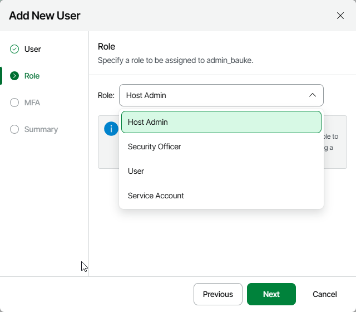Pick the User role option in dropdown
Viewport: 356px width, 312px height.
[x=221, y=171]
